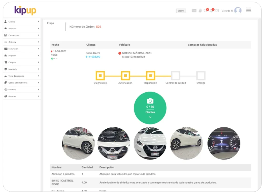The height and width of the screenshot is (194, 264).
Task: Open notifications via the bell icon
Action: click(212, 10)
